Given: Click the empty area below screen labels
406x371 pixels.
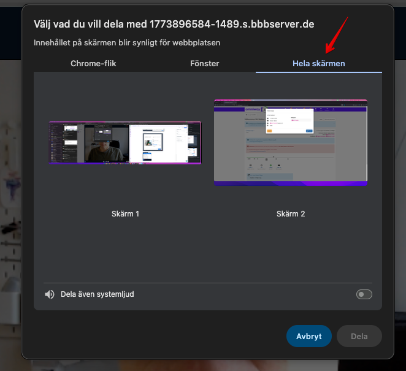Looking at the screenshot, I should [x=208, y=251].
